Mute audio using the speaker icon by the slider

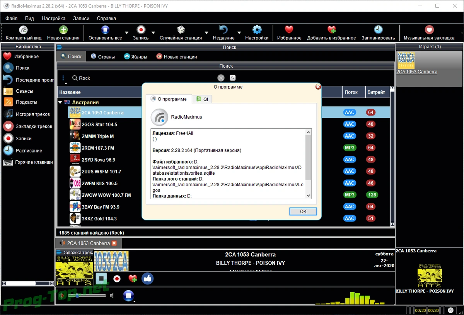[112, 296]
